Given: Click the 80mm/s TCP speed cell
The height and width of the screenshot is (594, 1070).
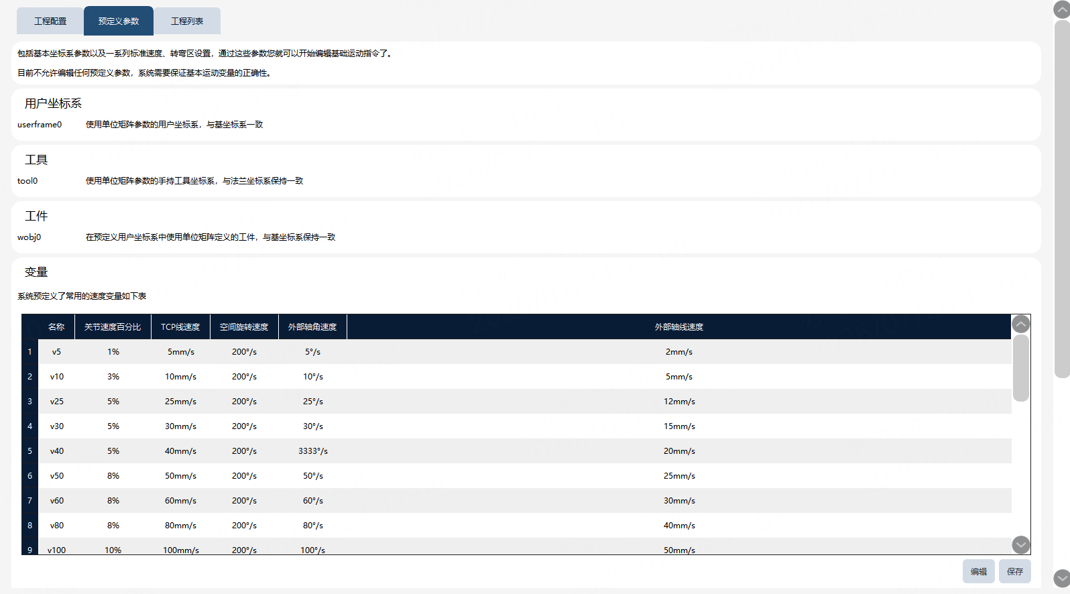Looking at the screenshot, I should point(180,526).
